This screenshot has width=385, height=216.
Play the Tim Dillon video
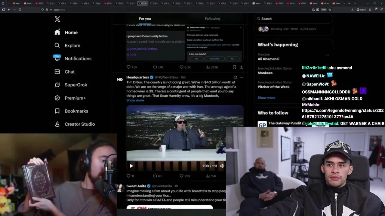coord(131,166)
